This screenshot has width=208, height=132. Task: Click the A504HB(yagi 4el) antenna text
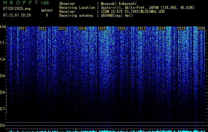tap(117, 16)
